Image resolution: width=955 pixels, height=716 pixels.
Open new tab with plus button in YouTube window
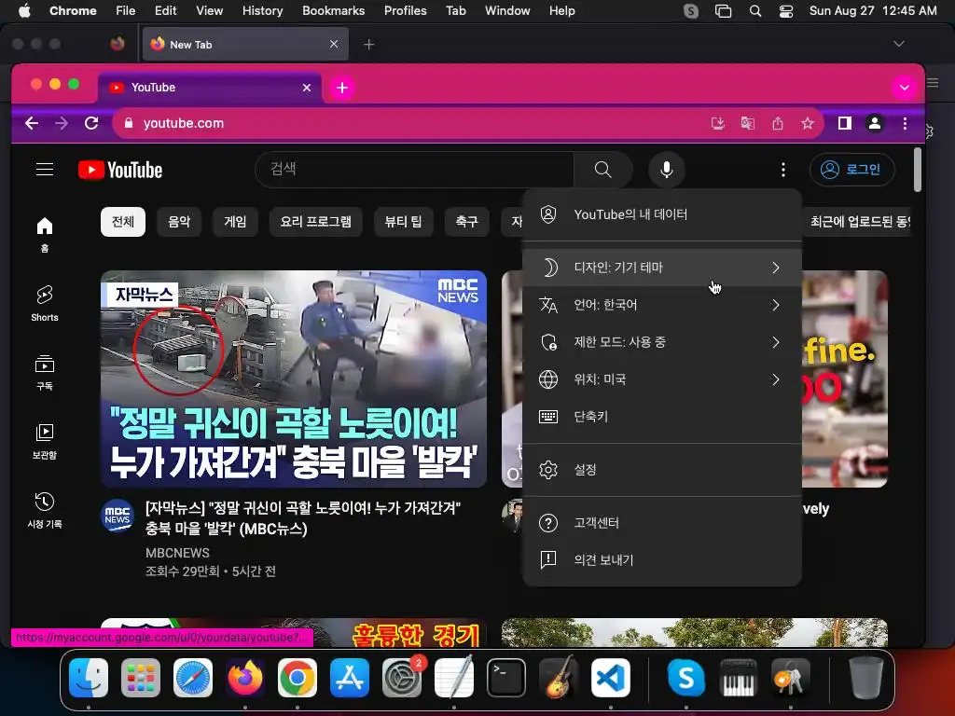point(342,88)
